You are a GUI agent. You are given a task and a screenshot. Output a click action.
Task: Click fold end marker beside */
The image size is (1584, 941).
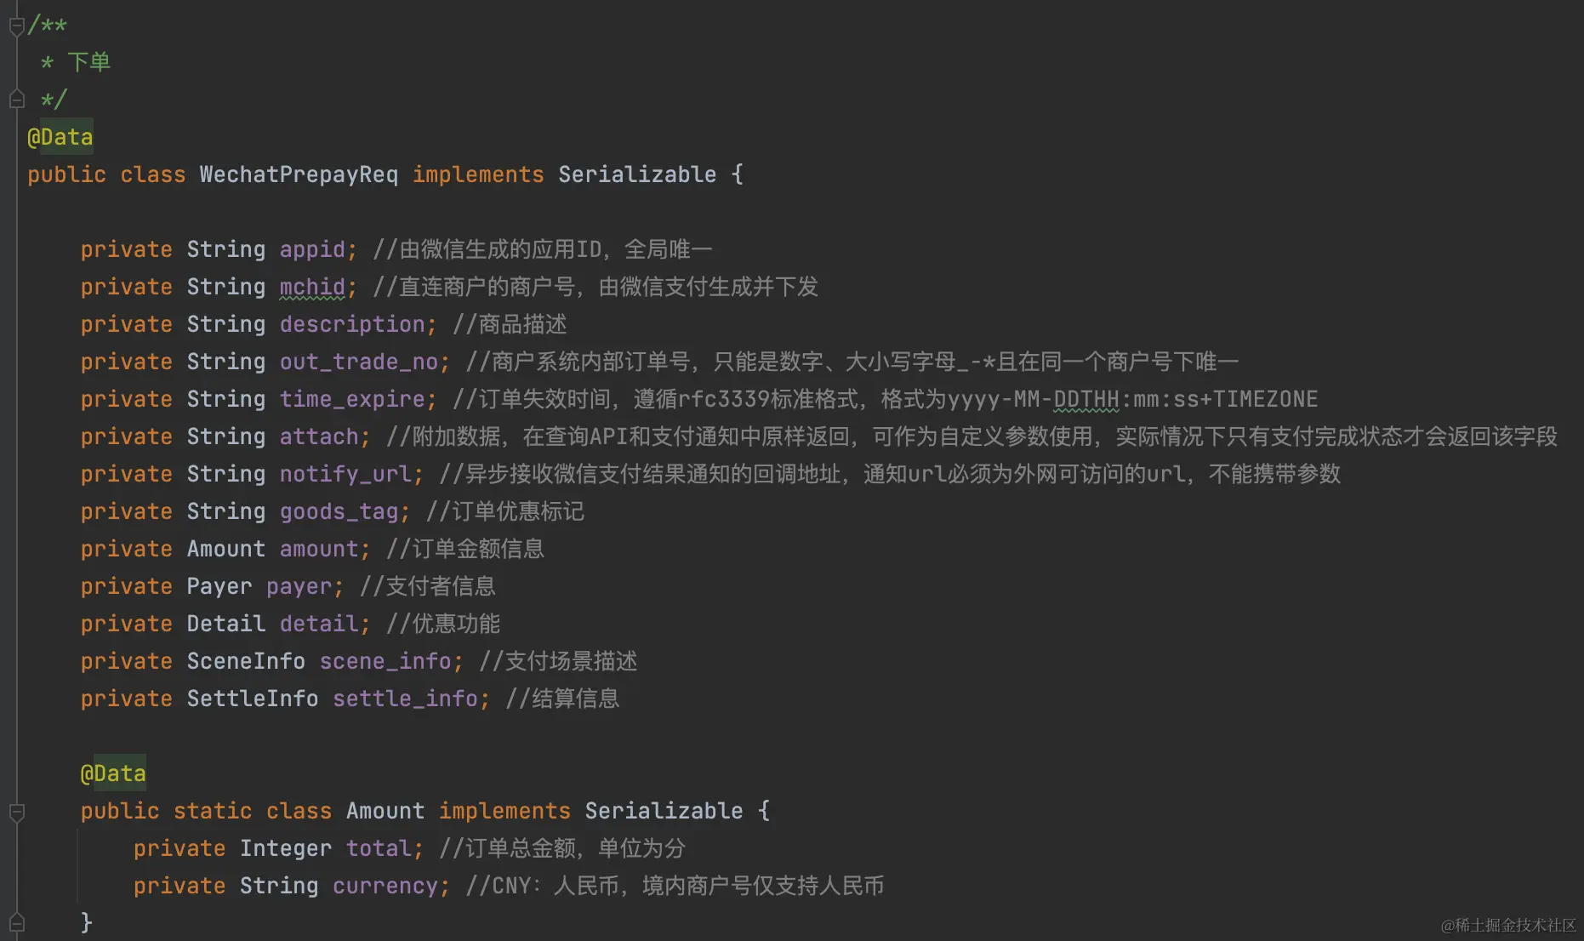coord(16,100)
